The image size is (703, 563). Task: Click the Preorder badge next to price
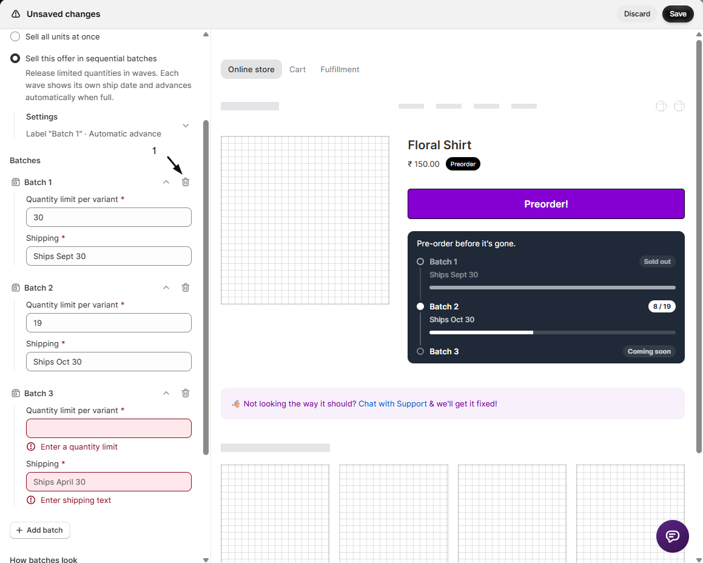tap(463, 164)
